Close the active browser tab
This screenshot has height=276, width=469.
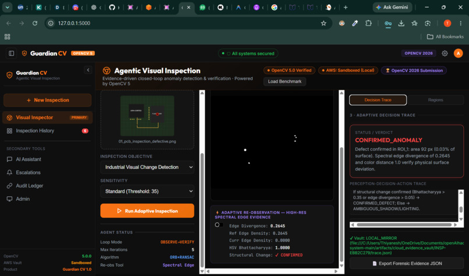click(189, 7)
